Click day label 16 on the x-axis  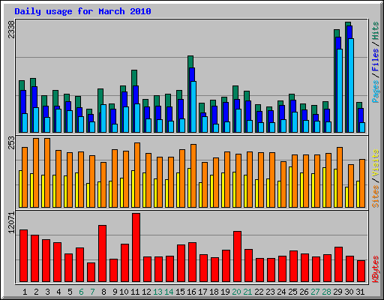click(x=191, y=292)
